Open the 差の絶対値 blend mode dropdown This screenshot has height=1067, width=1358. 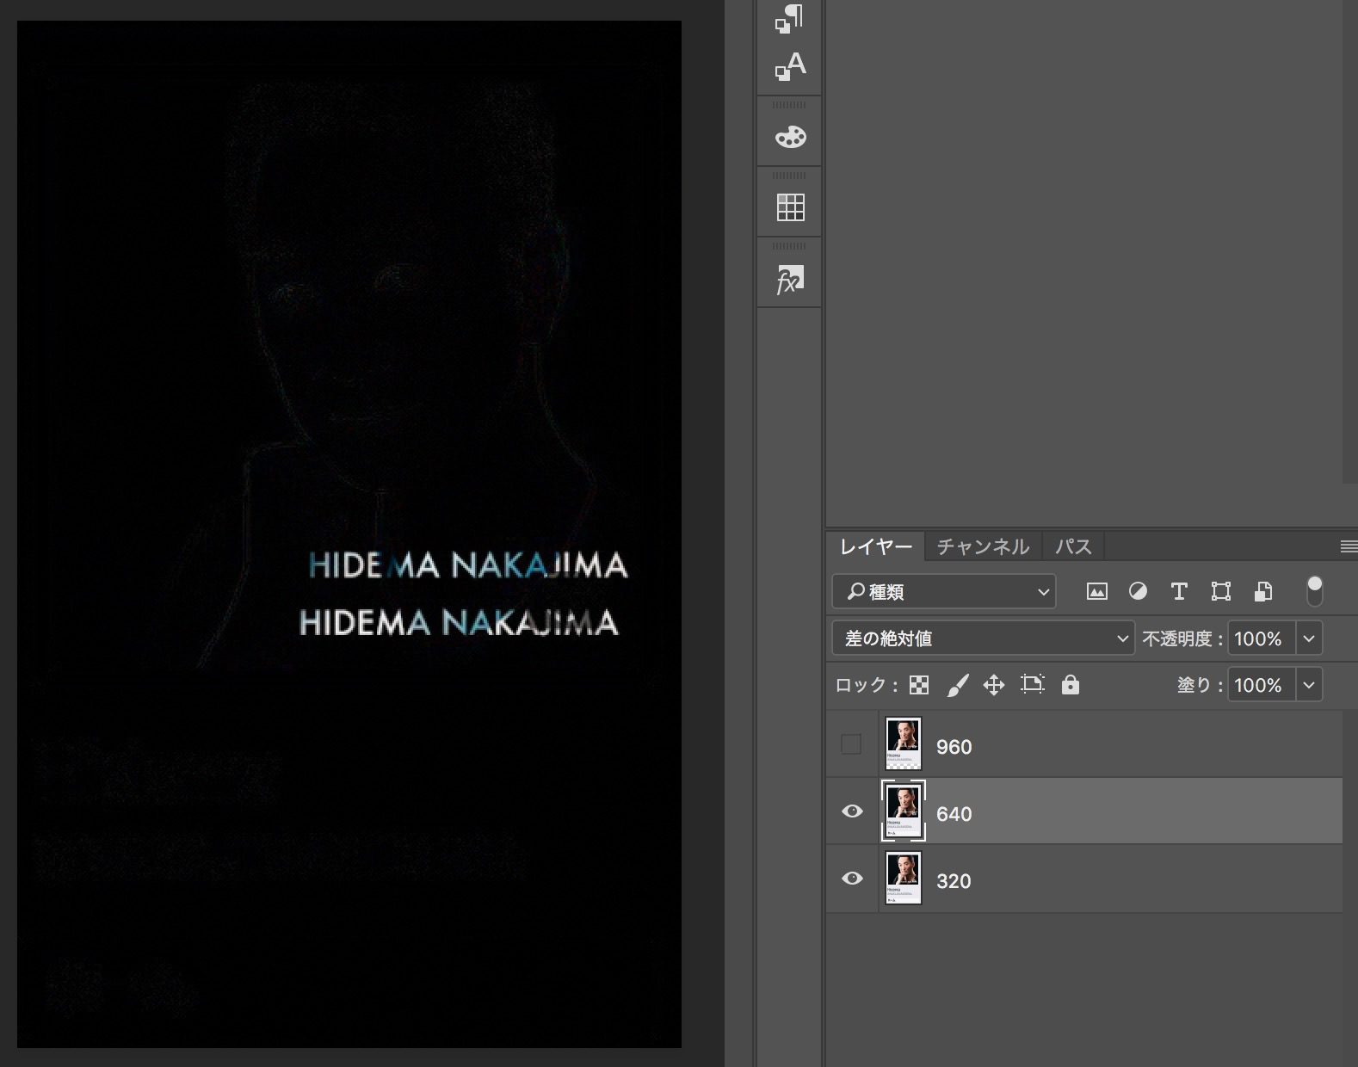[x=981, y=638]
